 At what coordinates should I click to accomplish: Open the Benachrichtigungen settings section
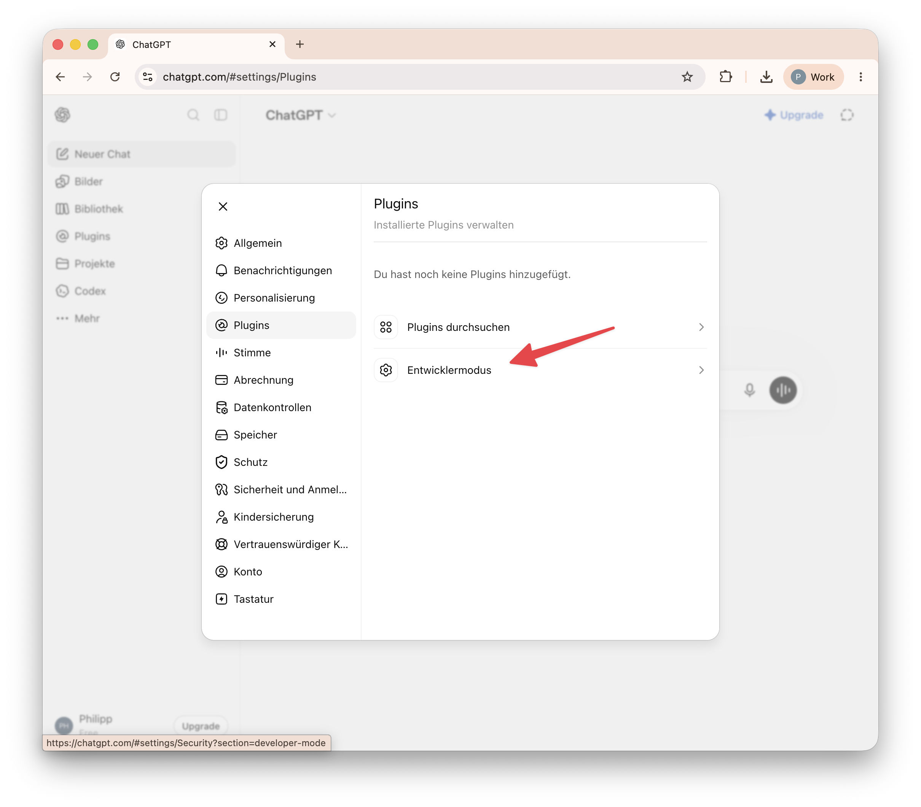point(281,271)
